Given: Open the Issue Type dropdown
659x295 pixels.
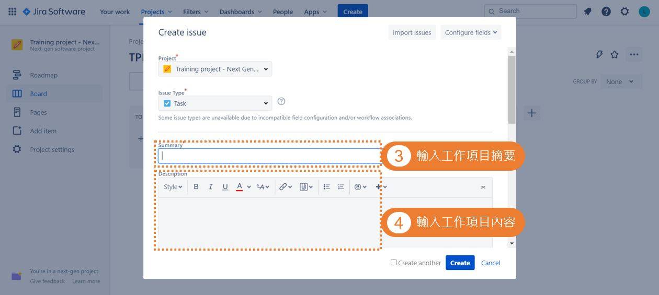Looking at the screenshot, I should coord(215,103).
